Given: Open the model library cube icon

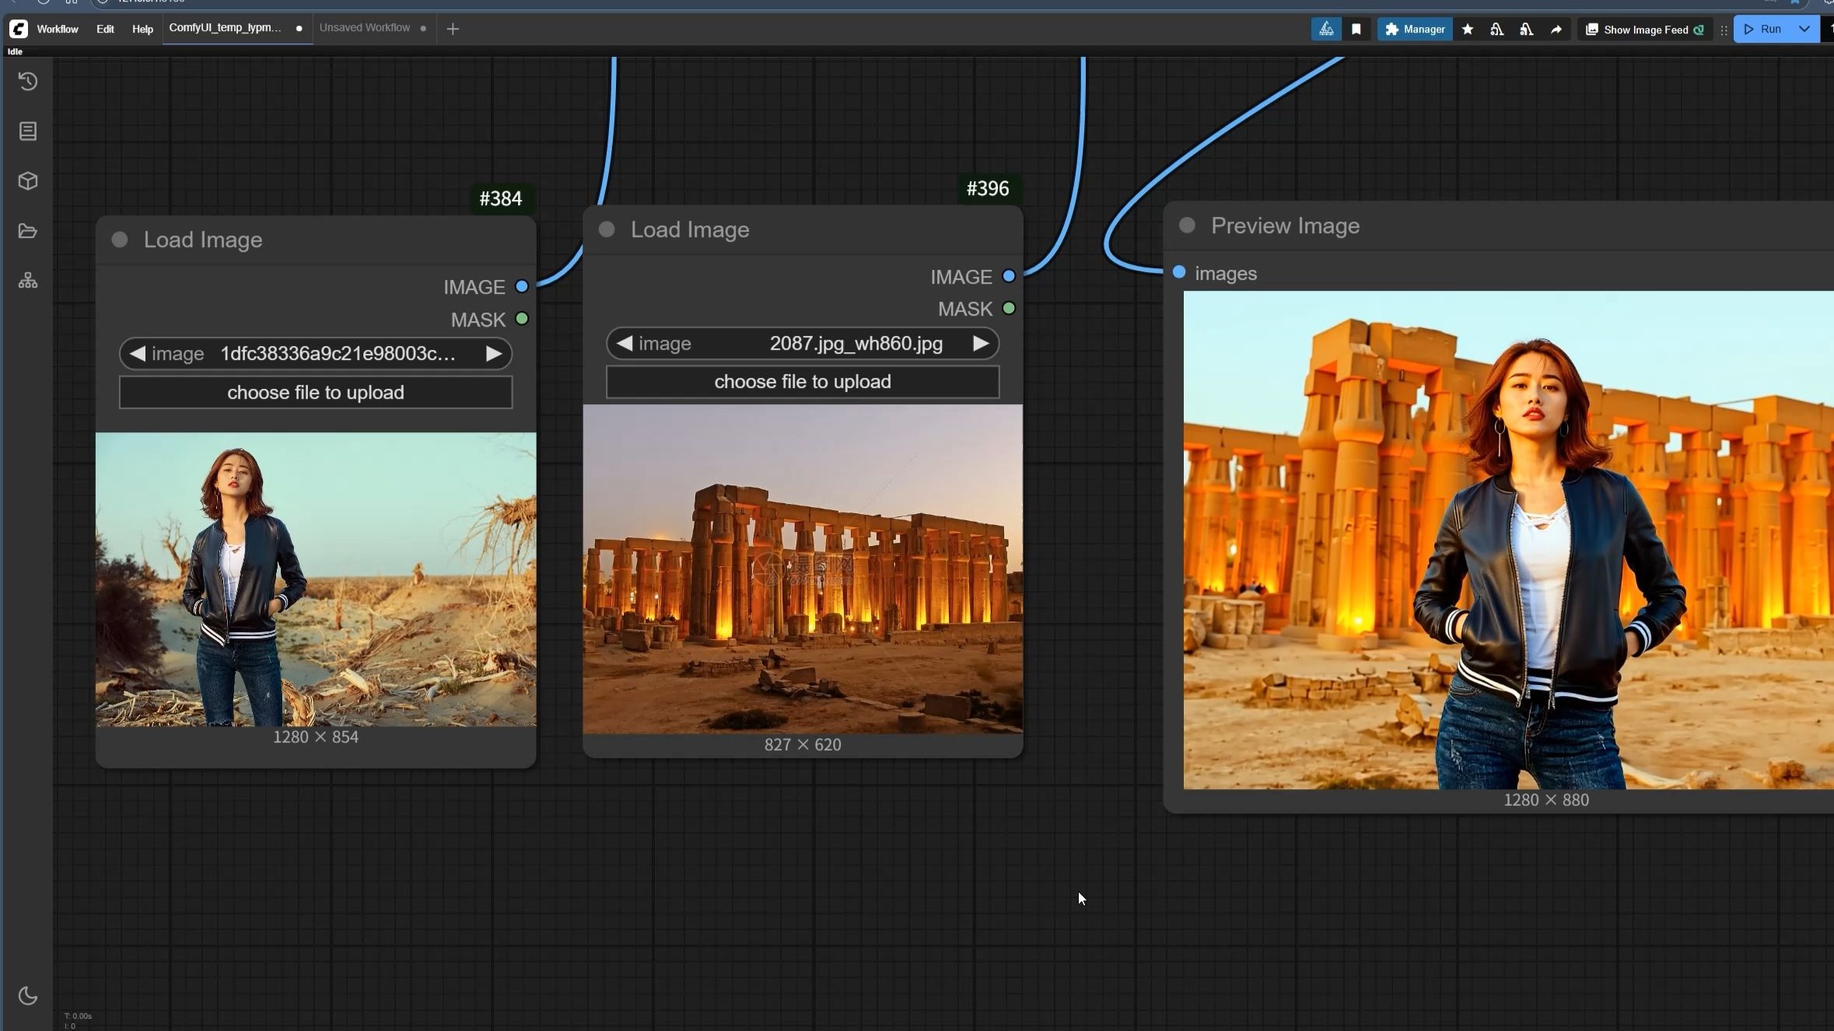Looking at the screenshot, I should (x=28, y=181).
